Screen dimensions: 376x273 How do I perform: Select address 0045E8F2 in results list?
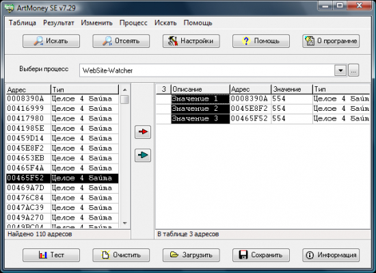pyautogui.click(x=28, y=148)
